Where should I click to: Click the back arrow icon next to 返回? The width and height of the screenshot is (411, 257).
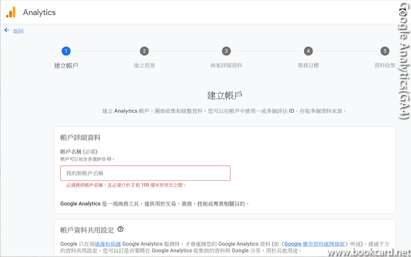coord(6,30)
